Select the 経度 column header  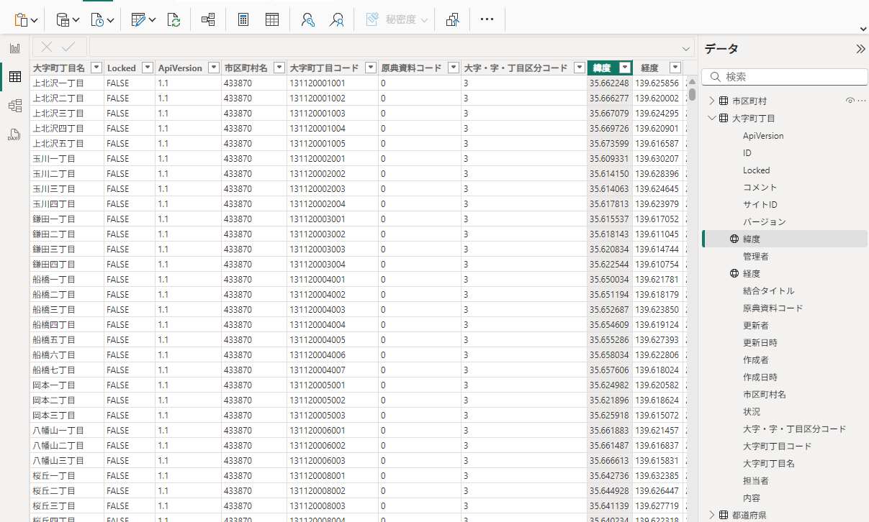650,68
